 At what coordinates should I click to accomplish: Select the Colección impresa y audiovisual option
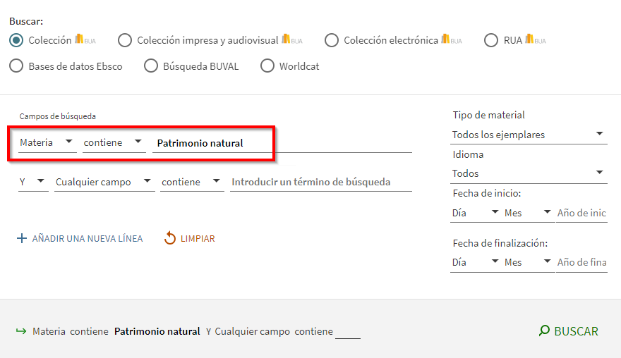(x=125, y=40)
